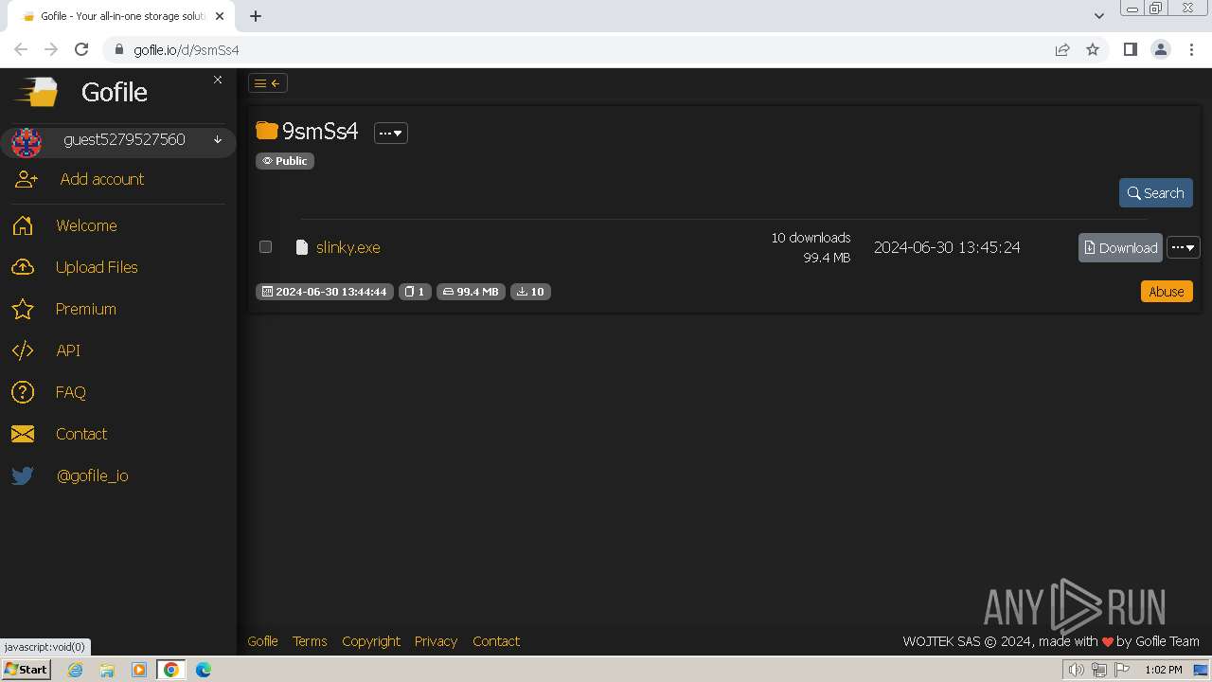Open Windows Start menu
The height and width of the screenshot is (682, 1212).
tap(27, 670)
